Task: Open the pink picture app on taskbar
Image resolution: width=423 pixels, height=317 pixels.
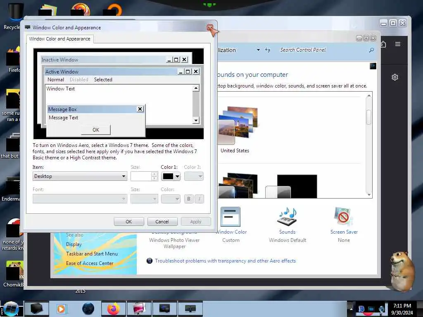Action: click(139, 309)
